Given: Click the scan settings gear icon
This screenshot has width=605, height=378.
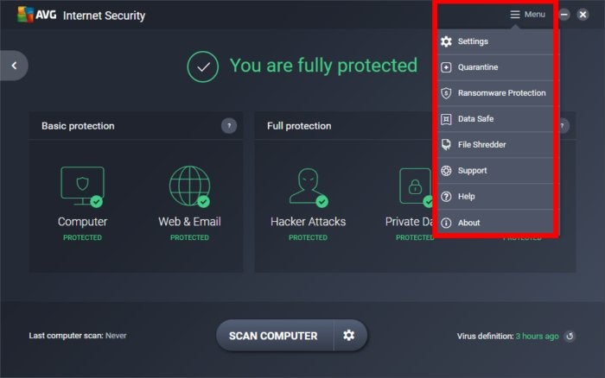Looking at the screenshot, I should point(349,335).
